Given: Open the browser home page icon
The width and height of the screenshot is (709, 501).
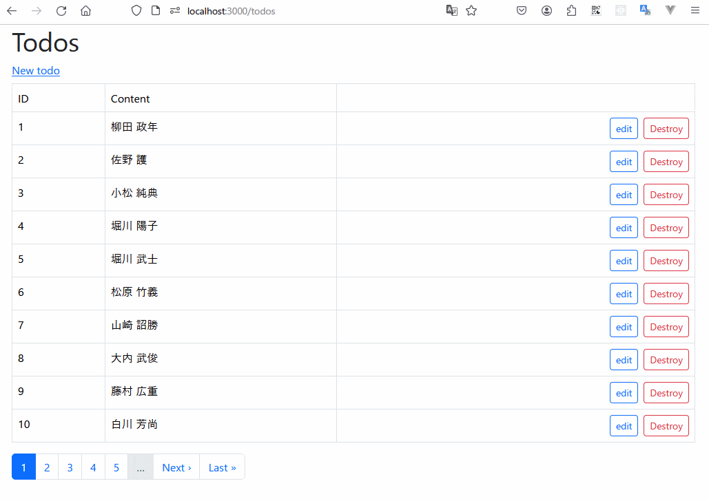Looking at the screenshot, I should click(86, 11).
